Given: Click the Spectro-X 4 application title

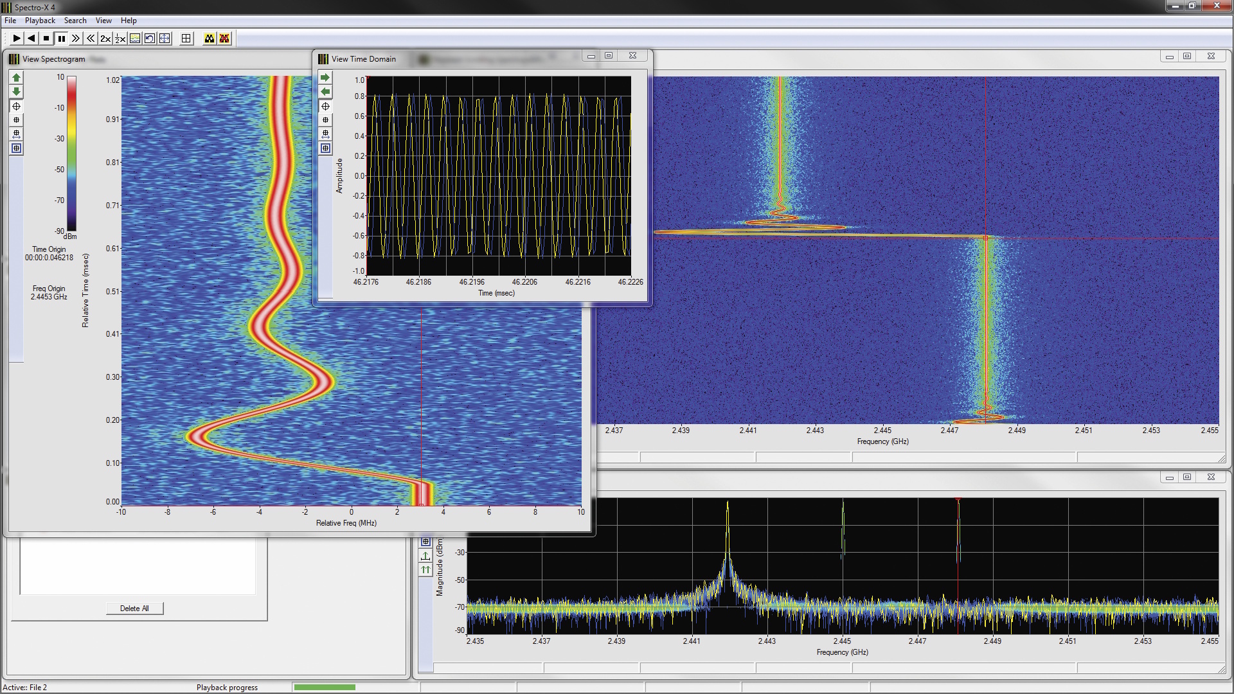Looking at the screenshot, I should [35, 8].
